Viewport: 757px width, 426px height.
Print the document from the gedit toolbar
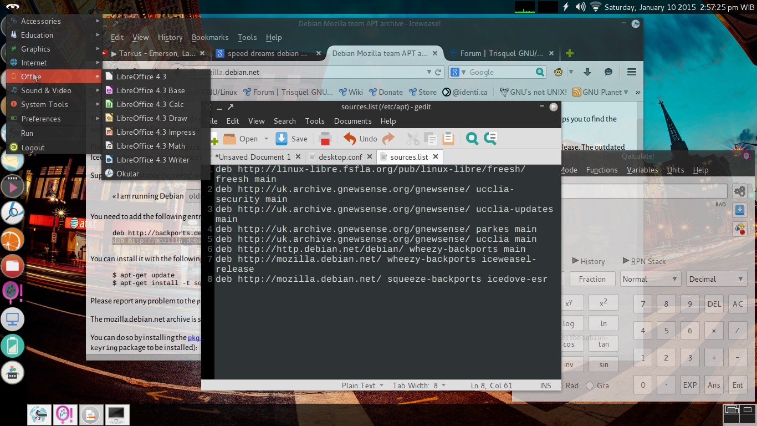coord(325,139)
